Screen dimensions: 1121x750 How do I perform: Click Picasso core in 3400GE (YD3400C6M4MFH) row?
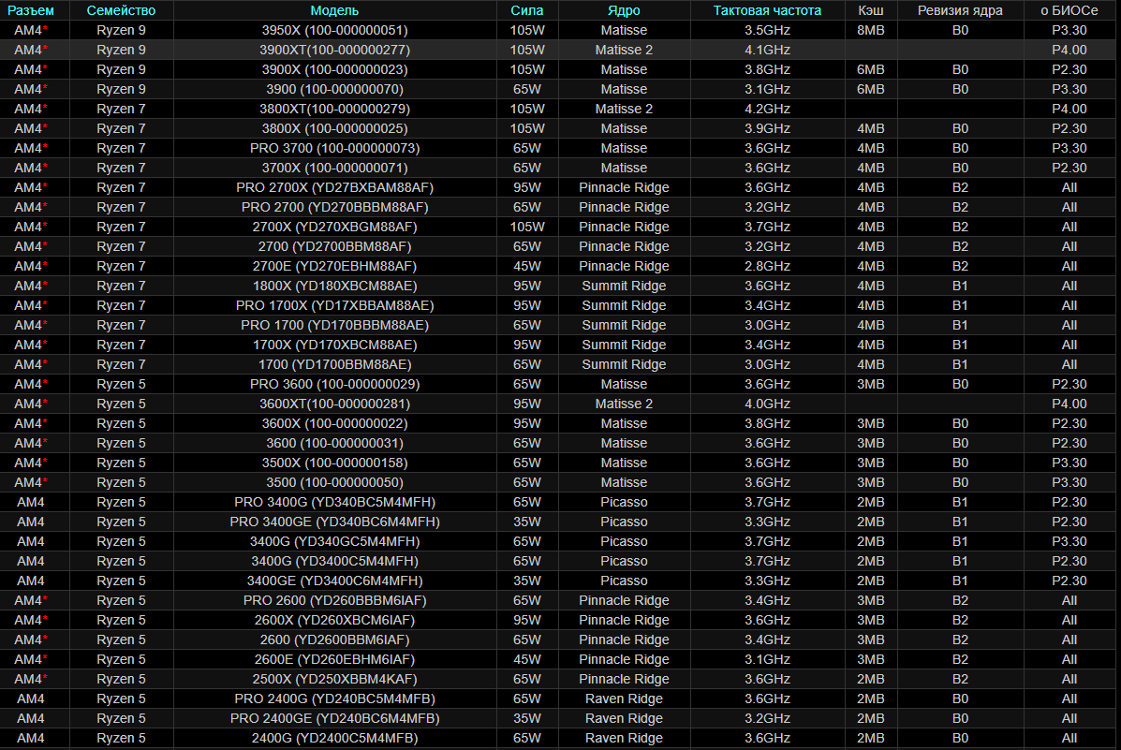point(624,581)
